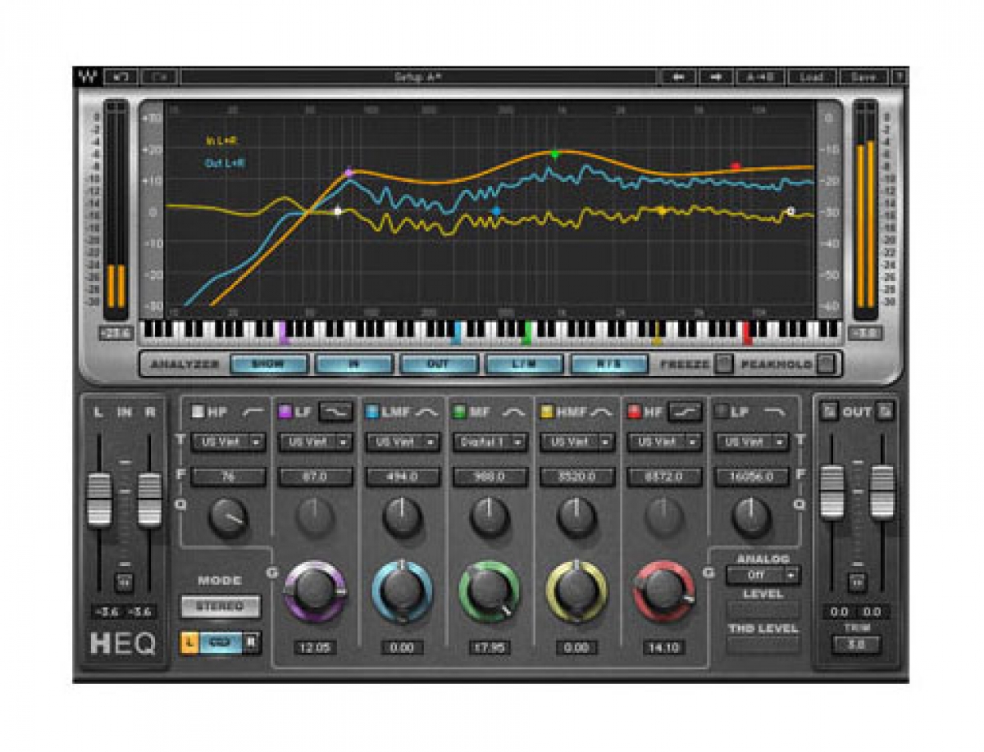
Task: Redo the last undone change
Action: click(x=159, y=76)
